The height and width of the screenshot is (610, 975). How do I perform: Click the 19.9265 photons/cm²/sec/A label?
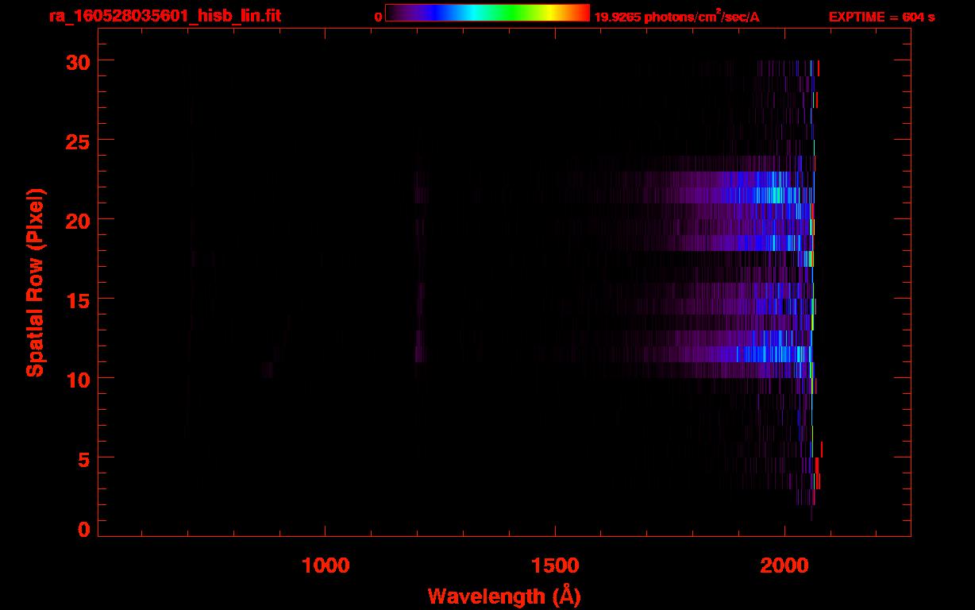pyautogui.click(x=676, y=17)
